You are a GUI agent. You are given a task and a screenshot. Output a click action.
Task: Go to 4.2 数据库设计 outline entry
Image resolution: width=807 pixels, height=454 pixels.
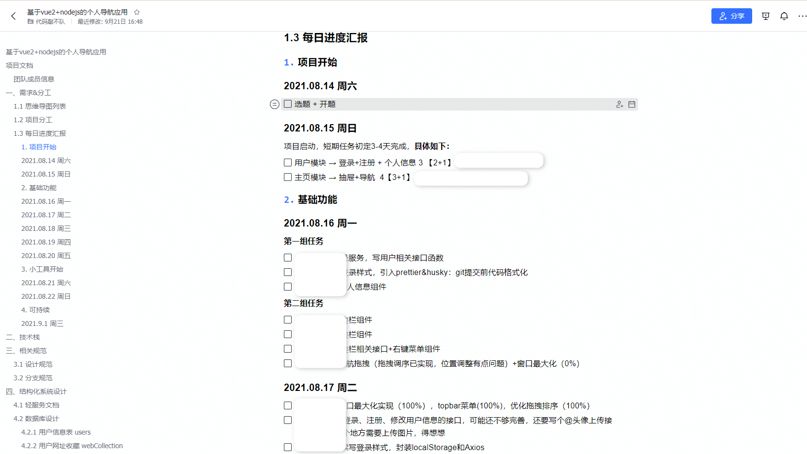pyautogui.click(x=36, y=419)
